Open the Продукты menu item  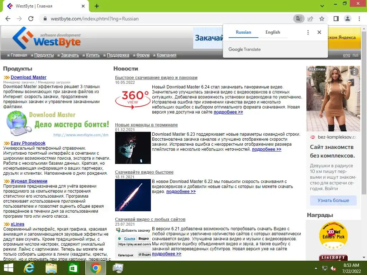(x=44, y=55)
